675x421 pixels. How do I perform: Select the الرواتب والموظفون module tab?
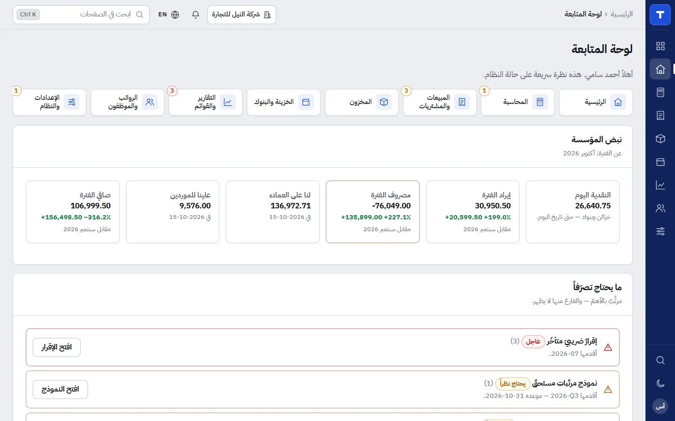coord(127,102)
